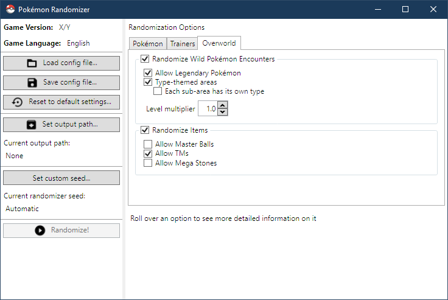Decrease level multiplier with down arrow

(x=223, y=113)
